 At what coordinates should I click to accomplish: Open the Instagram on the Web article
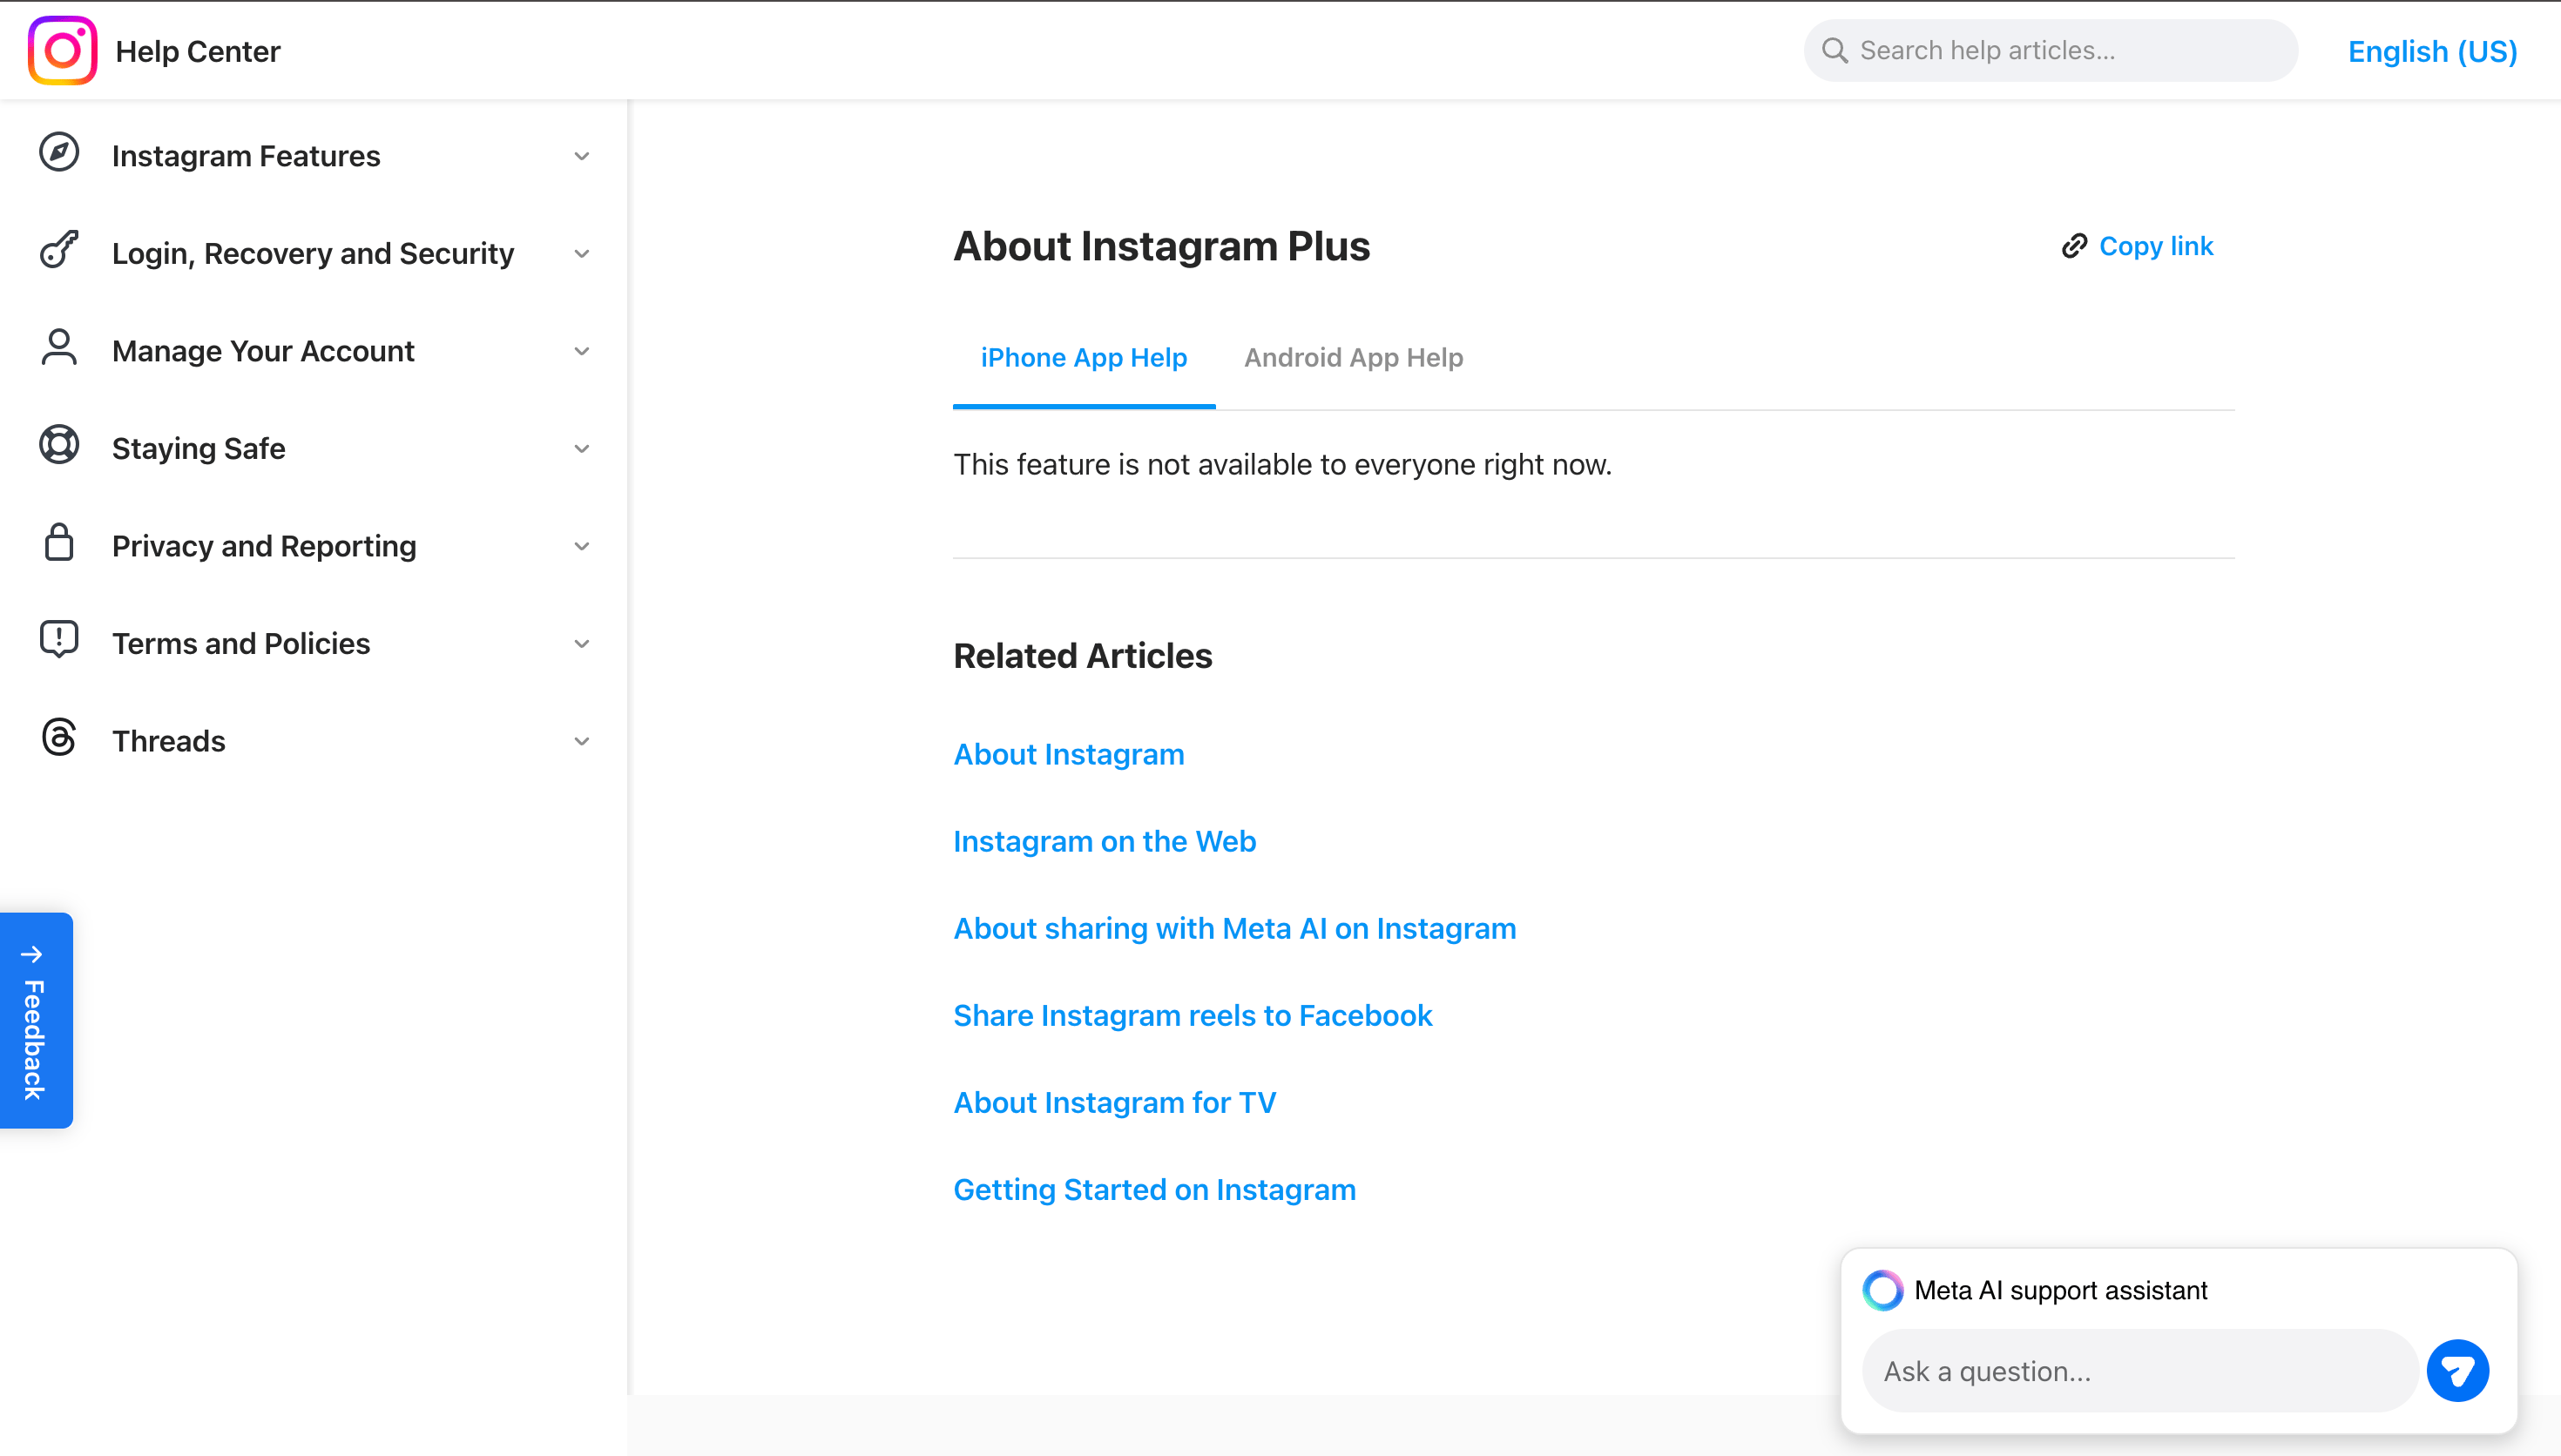[x=1104, y=841]
